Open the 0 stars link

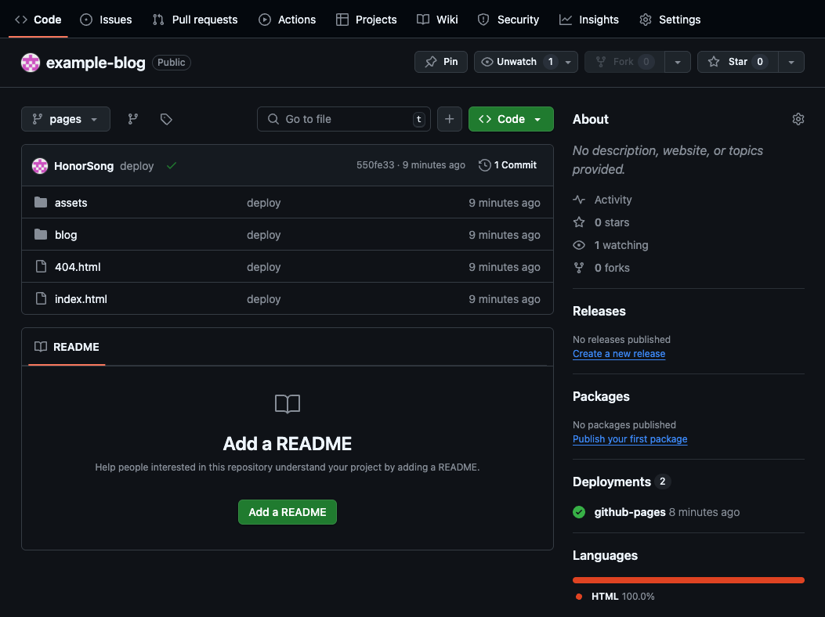[611, 222]
